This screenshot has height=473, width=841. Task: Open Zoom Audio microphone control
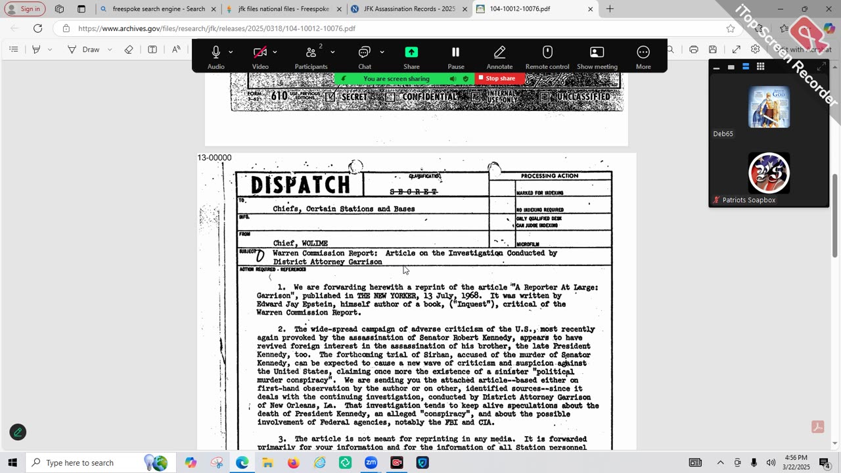[x=216, y=57]
